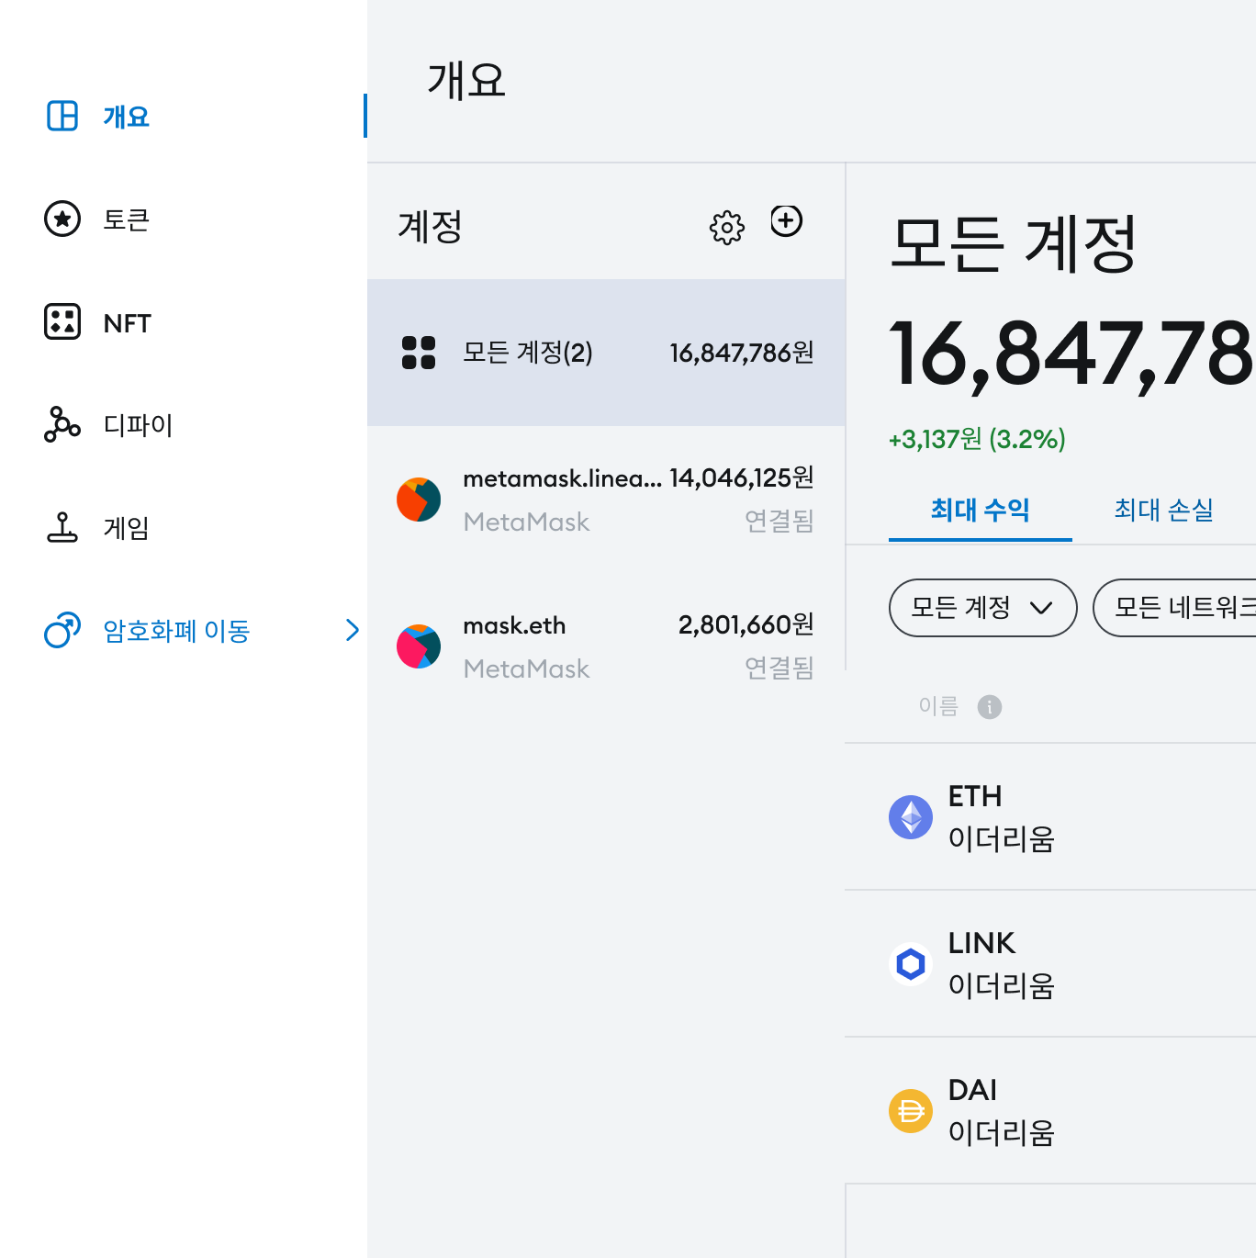Select the 토큰 sidebar icon
1256x1258 pixels.
pos(61,219)
